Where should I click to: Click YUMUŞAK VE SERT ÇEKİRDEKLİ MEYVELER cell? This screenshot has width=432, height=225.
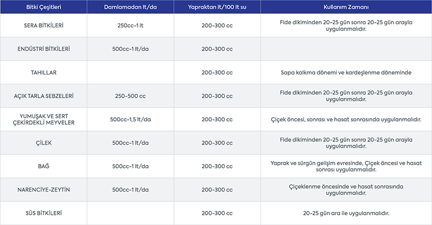click(x=43, y=119)
